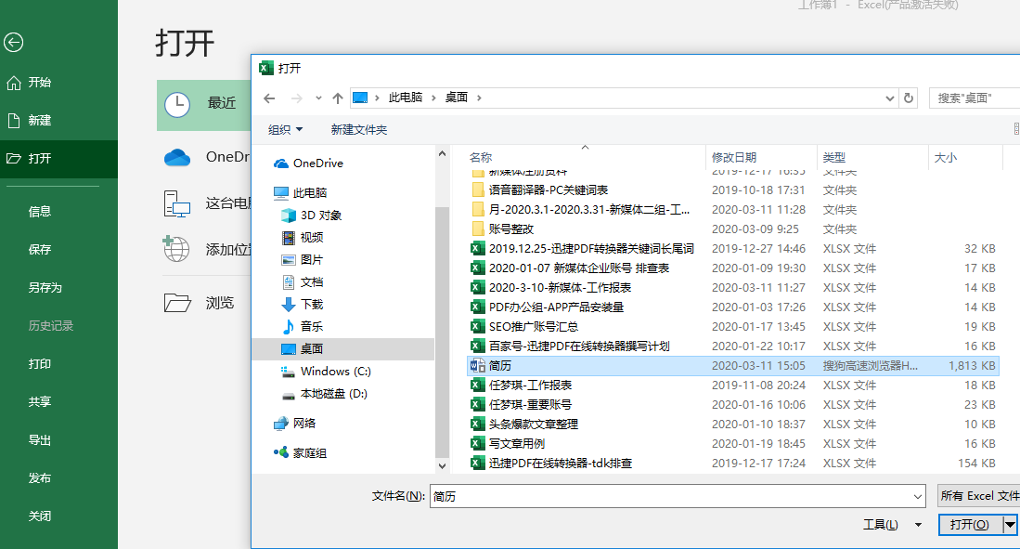Click the 搜索"桌面" search box

pos(975,98)
